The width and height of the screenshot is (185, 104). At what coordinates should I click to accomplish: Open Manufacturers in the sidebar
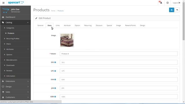(12, 60)
